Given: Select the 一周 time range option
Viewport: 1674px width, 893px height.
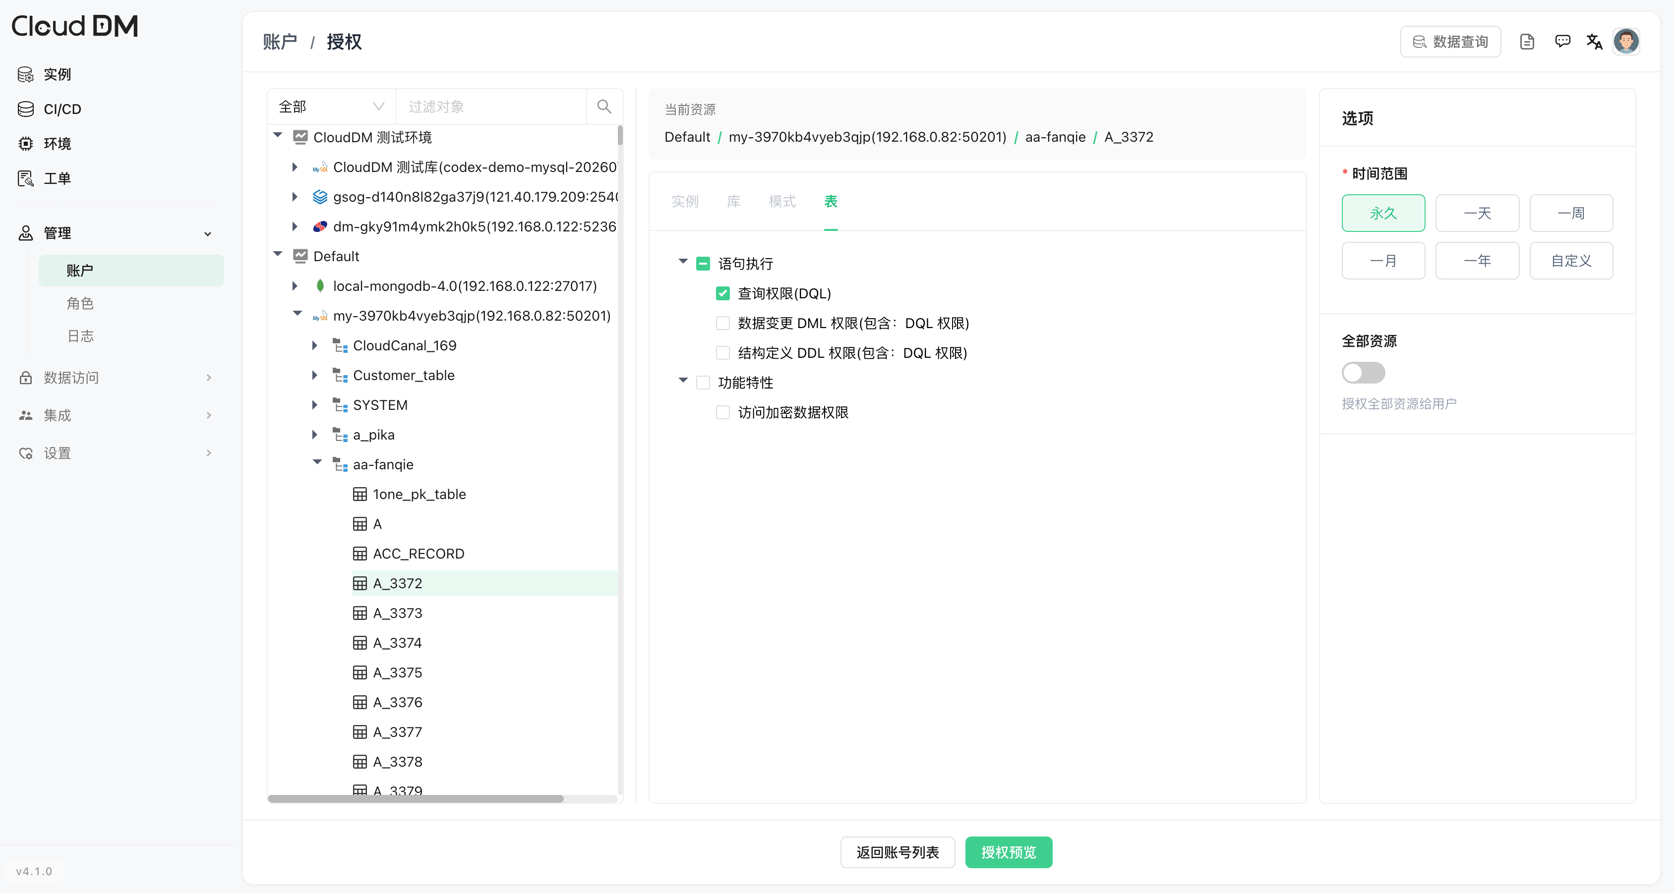Looking at the screenshot, I should (1571, 213).
